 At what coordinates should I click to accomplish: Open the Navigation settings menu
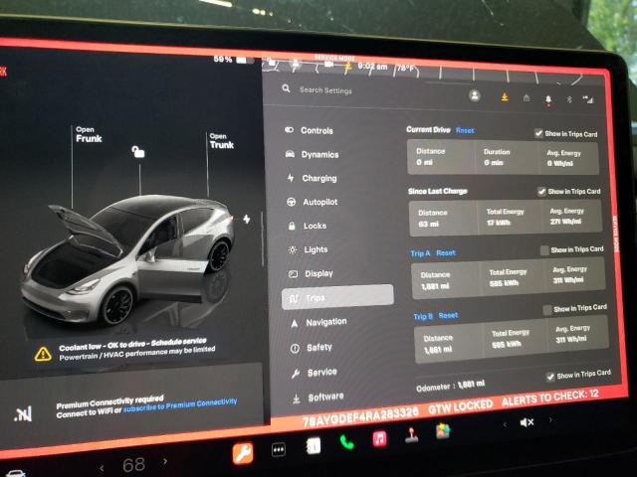318,322
